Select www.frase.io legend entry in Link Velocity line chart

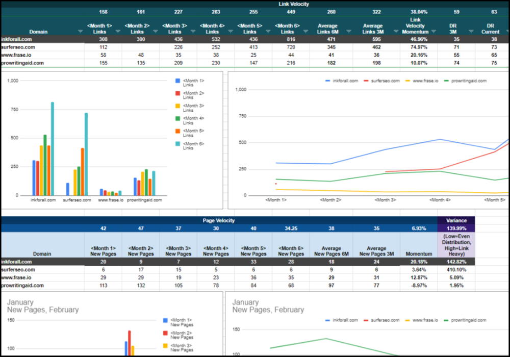(422, 81)
